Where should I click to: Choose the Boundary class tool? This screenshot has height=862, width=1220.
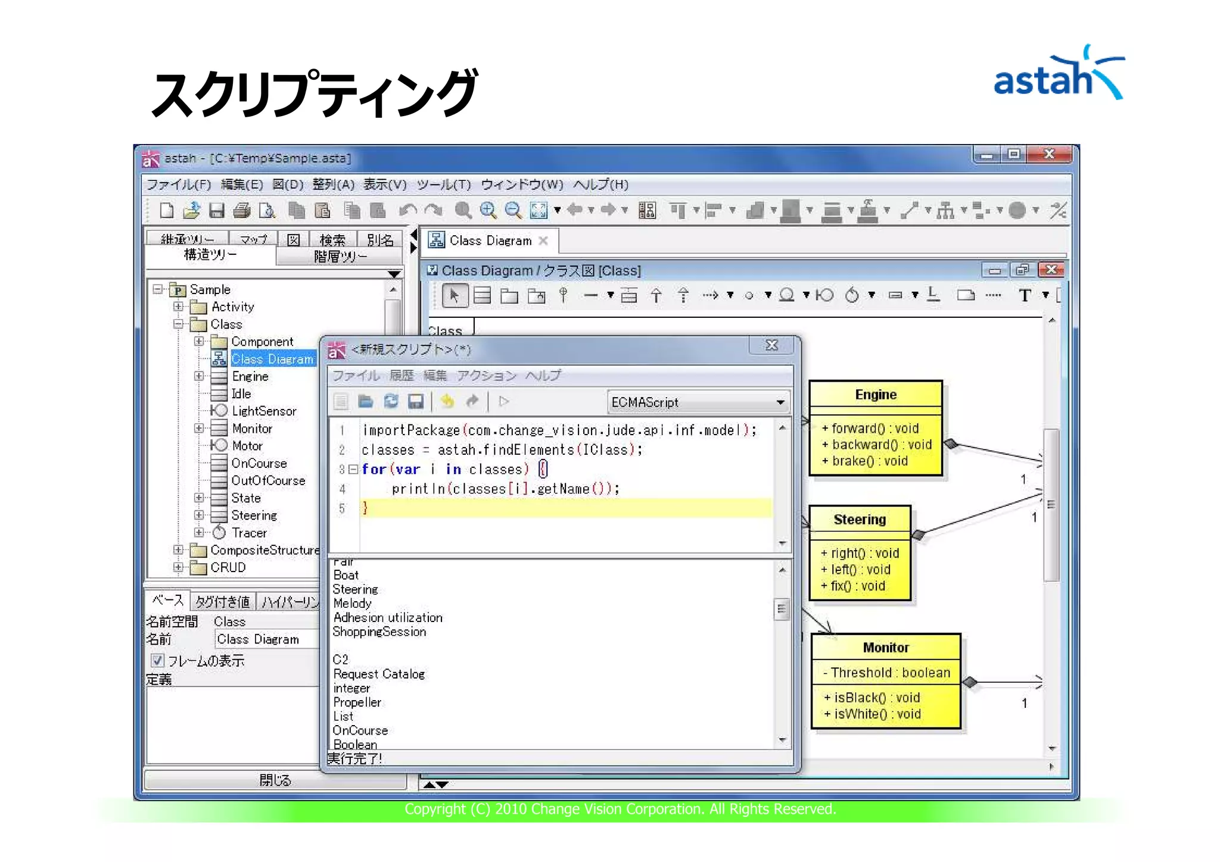(x=824, y=295)
